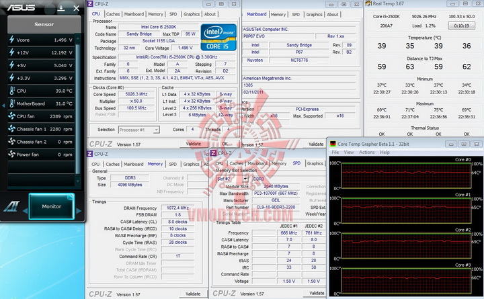
Task: Click the P8P67 EVO model field
Action: [279, 36]
